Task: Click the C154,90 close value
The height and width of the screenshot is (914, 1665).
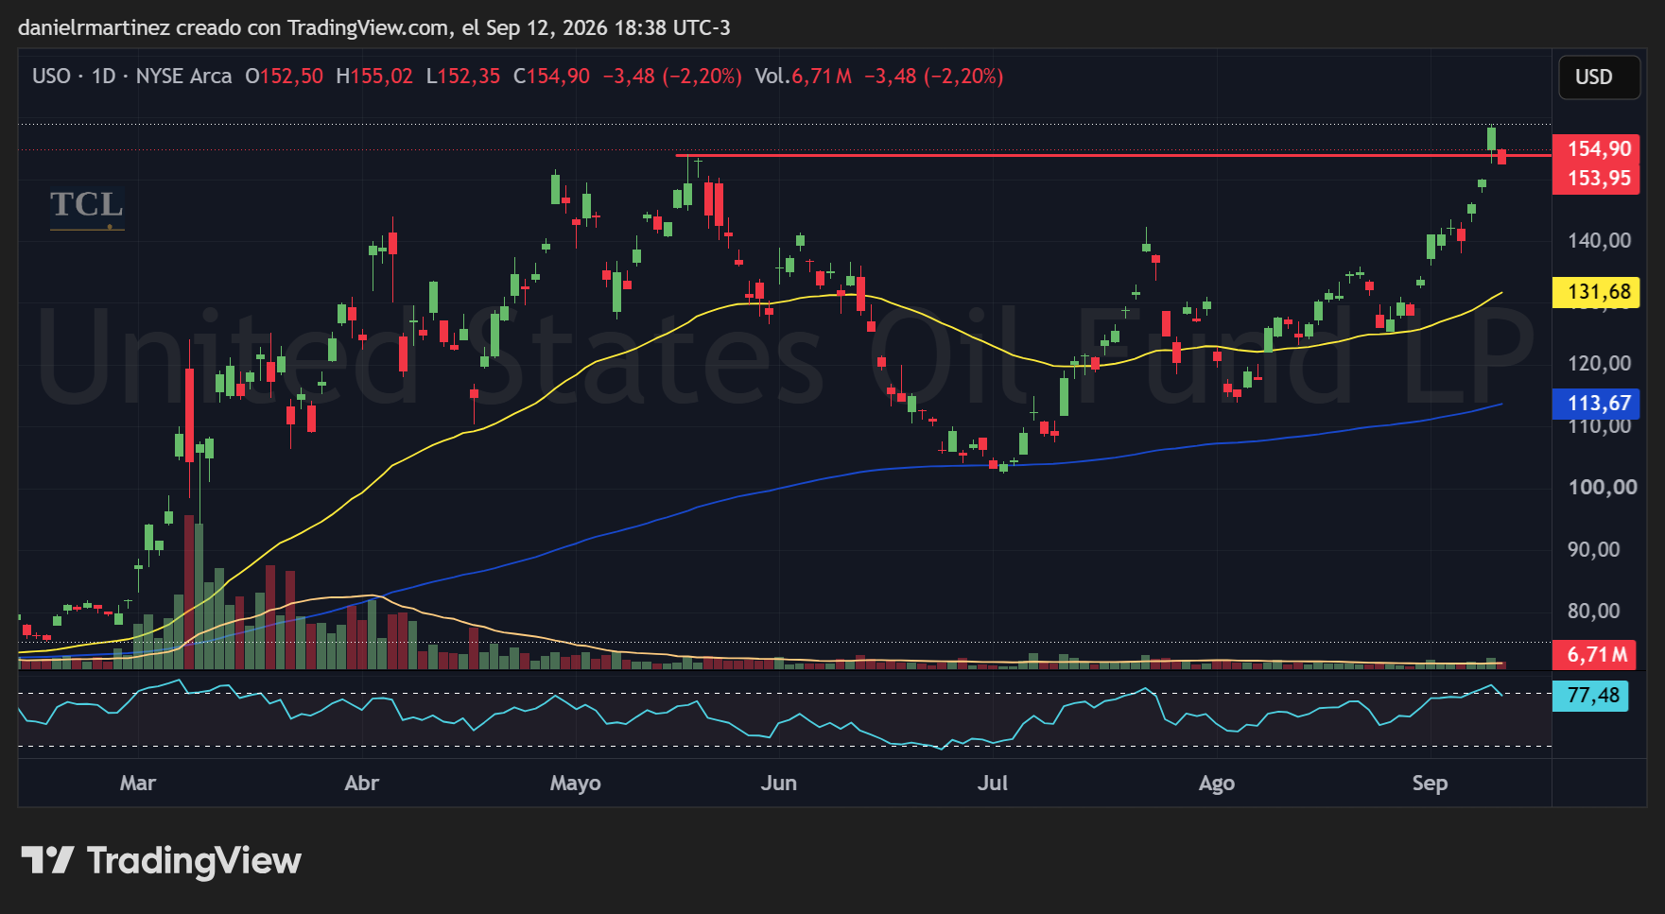Action: click(x=551, y=77)
